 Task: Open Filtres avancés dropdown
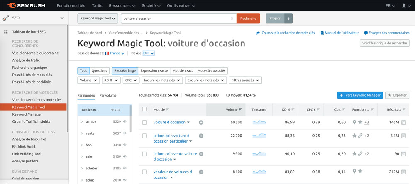coord(245,80)
